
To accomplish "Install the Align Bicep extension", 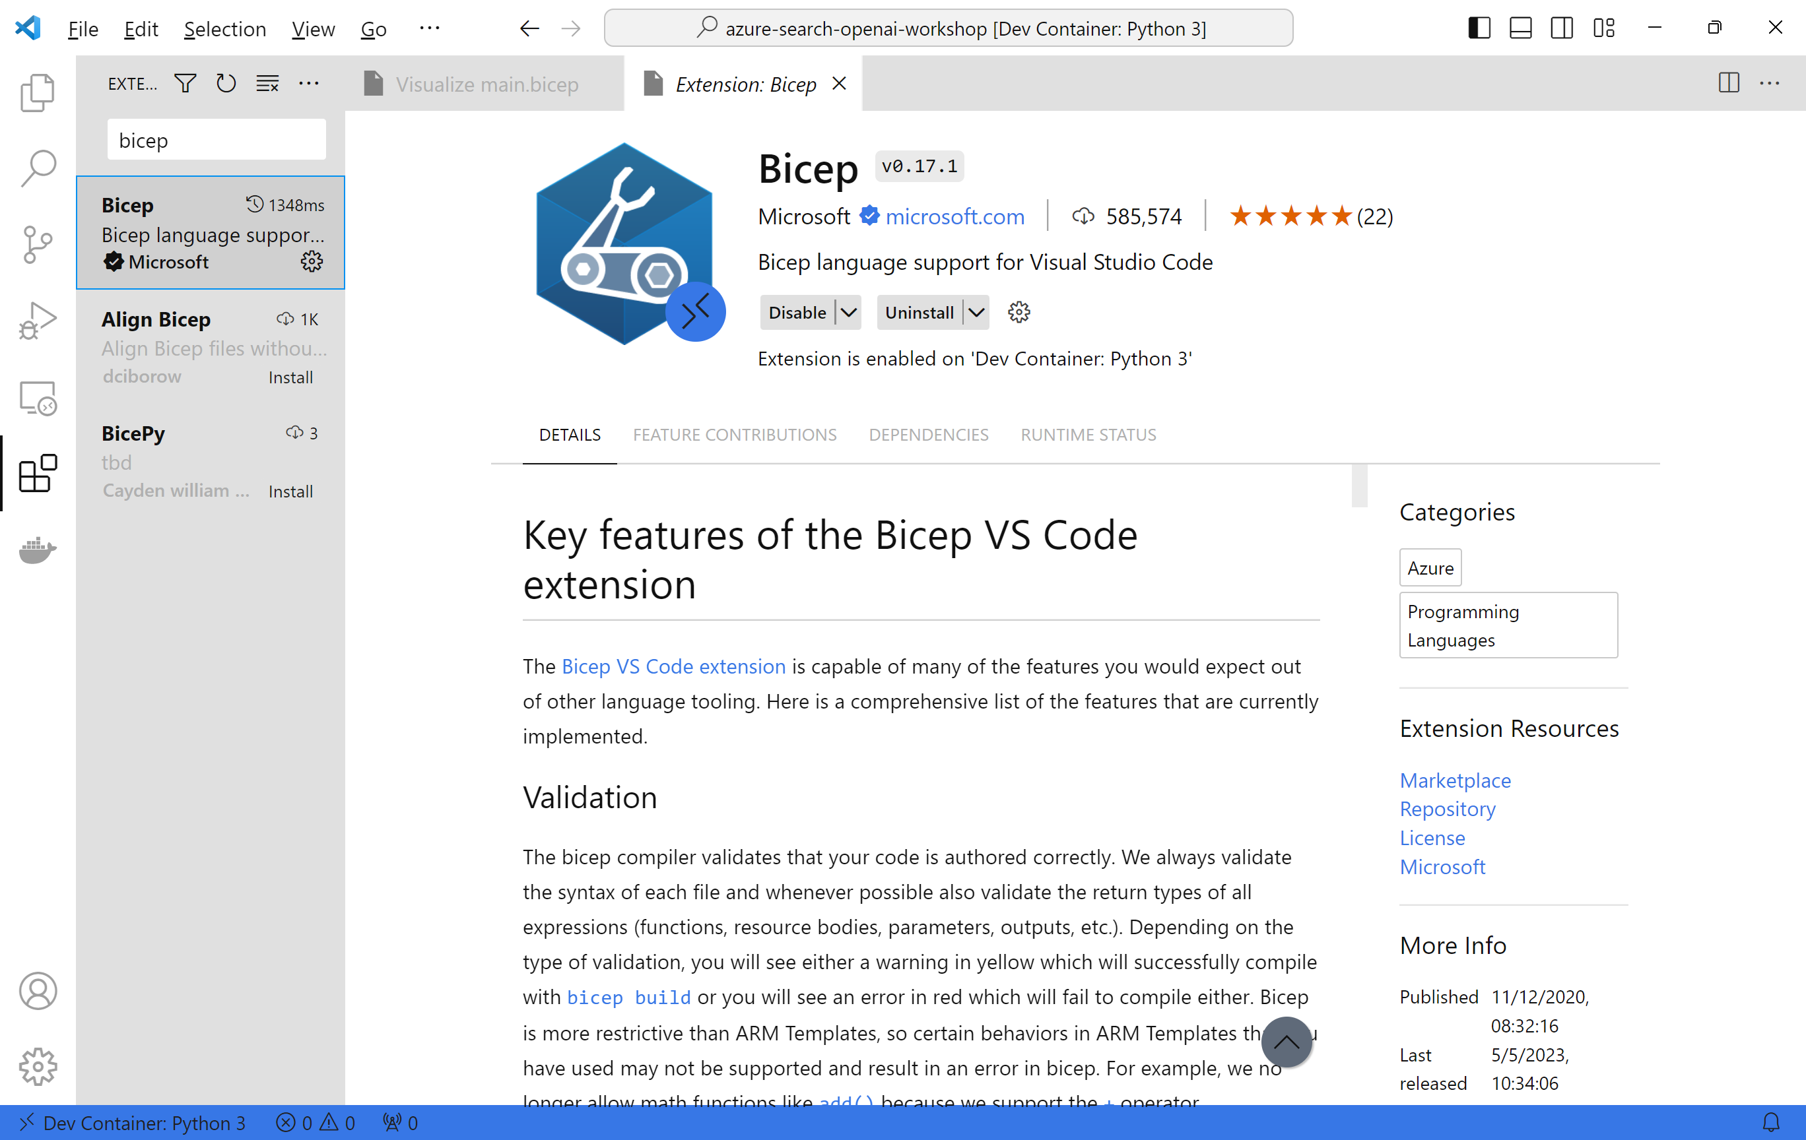I will [x=290, y=377].
